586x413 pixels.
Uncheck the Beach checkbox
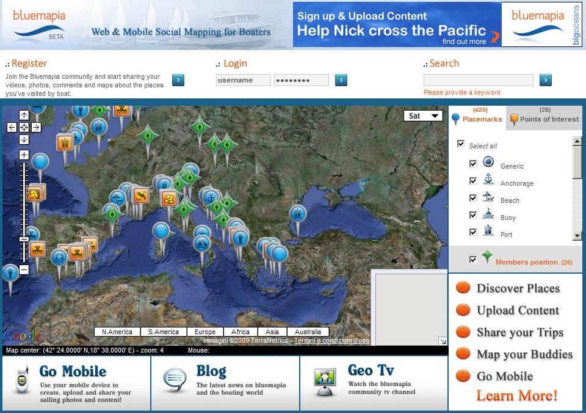pos(473,198)
